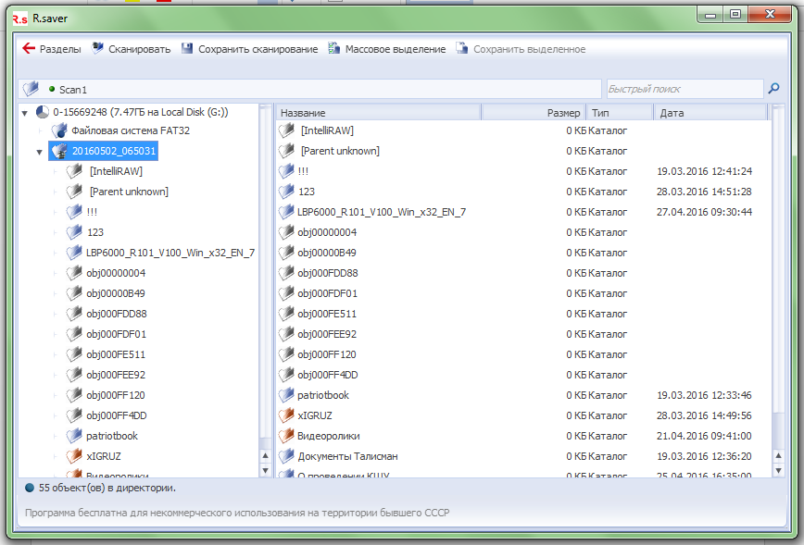804x545 pixels.
Task: Sort list by Название column header
Action: 378,113
